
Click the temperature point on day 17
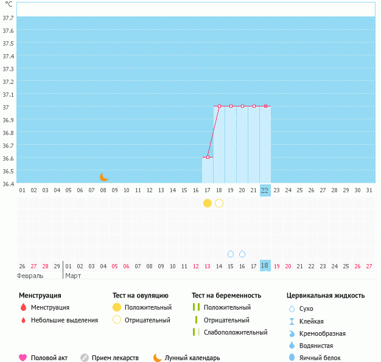(x=208, y=158)
